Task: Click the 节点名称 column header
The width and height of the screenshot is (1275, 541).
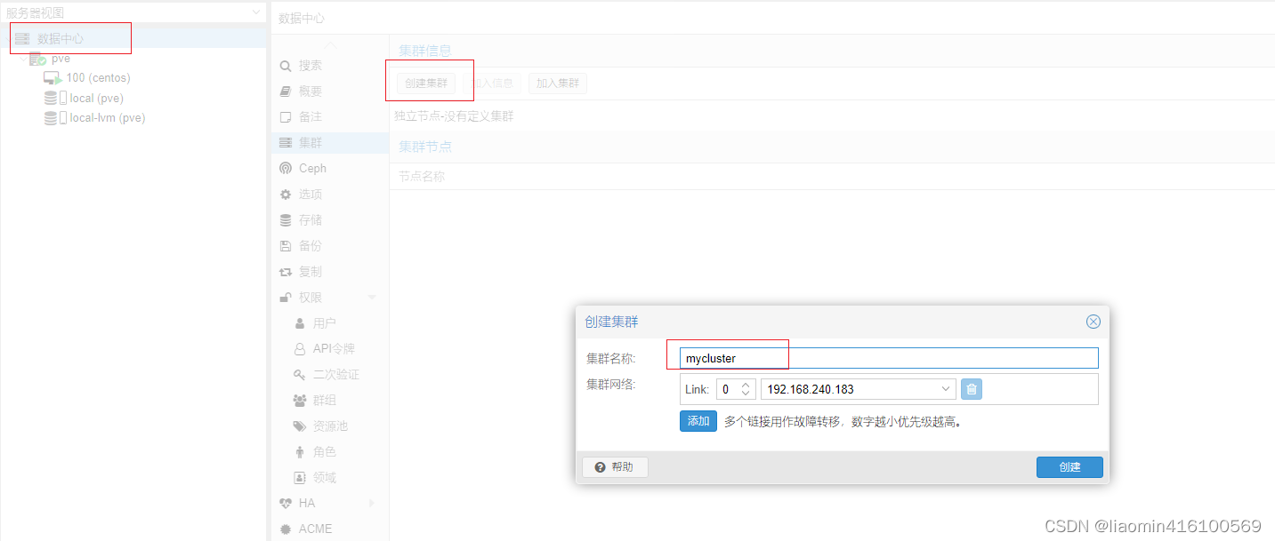Action: tap(422, 177)
